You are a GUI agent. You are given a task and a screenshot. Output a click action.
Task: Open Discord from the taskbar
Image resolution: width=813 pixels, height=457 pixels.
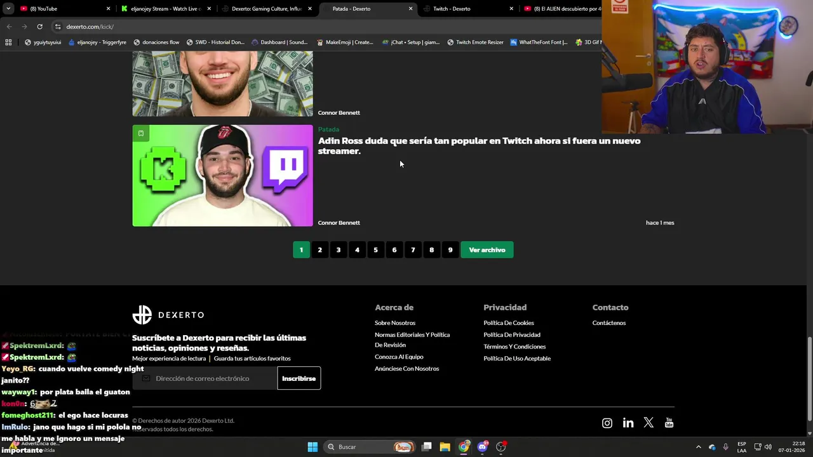(482, 447)
